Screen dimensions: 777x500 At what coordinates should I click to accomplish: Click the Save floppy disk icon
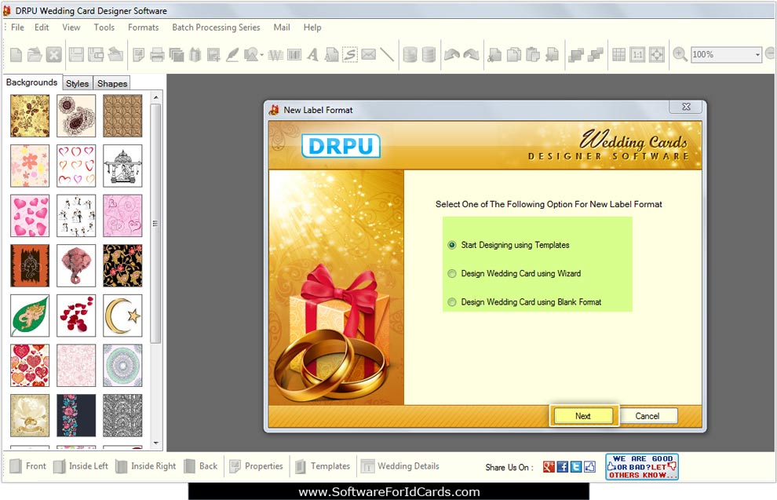[76, 54]
